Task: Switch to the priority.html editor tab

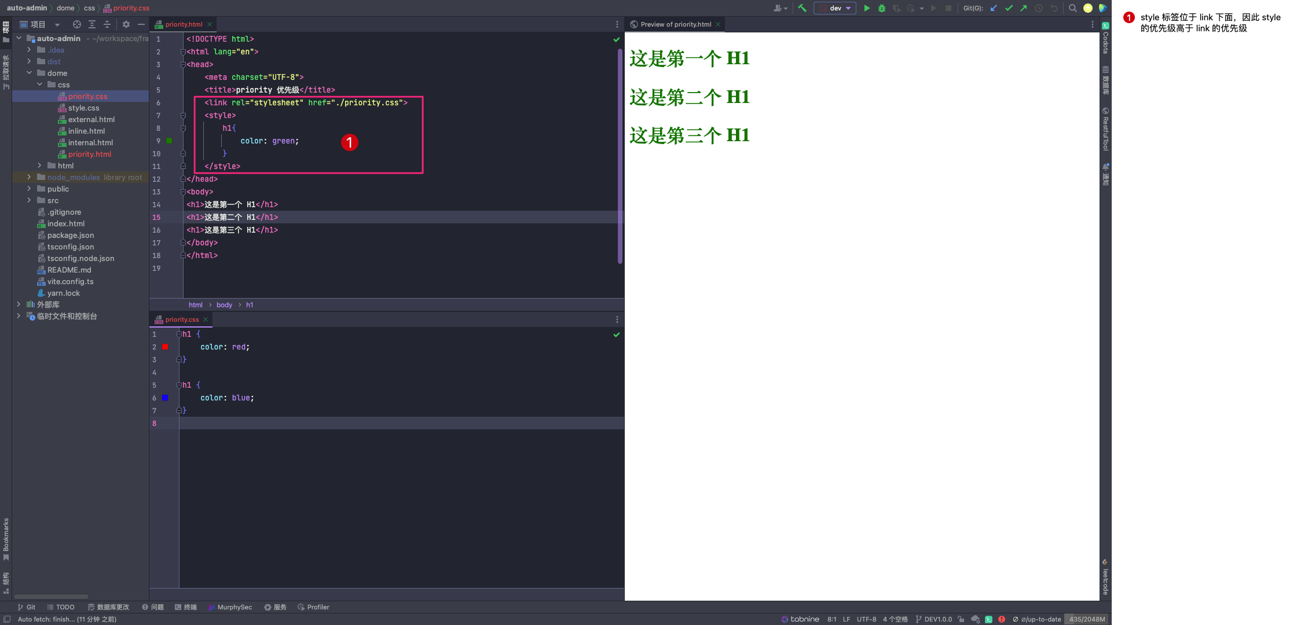Action: pyautogui.click(x=183, y=24)
